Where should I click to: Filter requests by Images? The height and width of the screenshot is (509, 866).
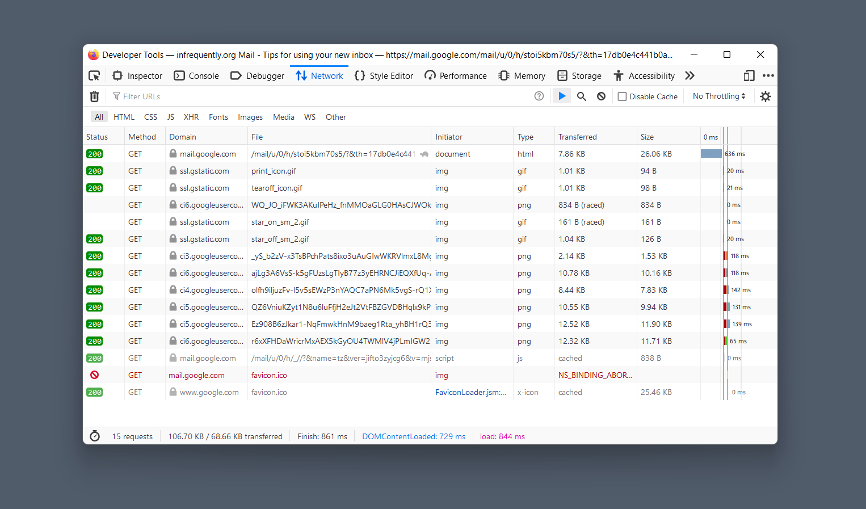250,117
